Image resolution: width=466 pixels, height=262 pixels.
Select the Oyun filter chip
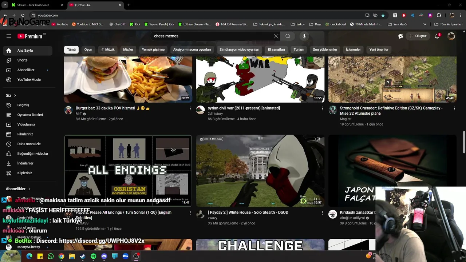click(88, 49)
